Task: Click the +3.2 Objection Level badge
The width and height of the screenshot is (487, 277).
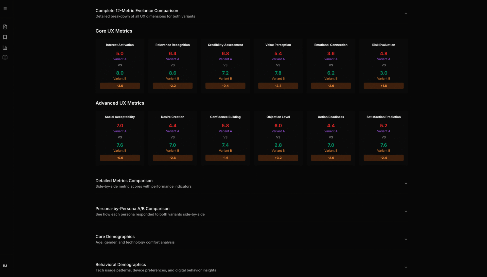Action: 278,158
